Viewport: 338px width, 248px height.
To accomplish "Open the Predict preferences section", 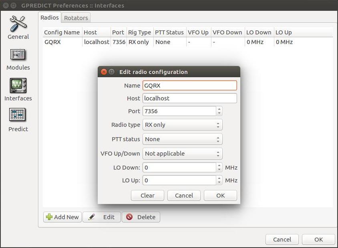I will tap(18, 120).
